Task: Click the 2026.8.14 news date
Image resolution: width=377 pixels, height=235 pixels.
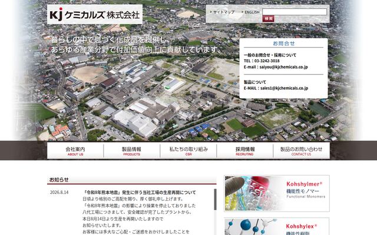Action: (x=59, y=192)
